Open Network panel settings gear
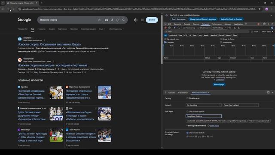 click(x=272, y=28)
